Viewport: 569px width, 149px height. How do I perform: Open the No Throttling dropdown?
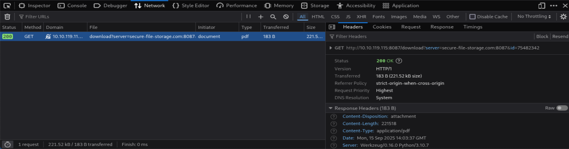pos(534,17)
